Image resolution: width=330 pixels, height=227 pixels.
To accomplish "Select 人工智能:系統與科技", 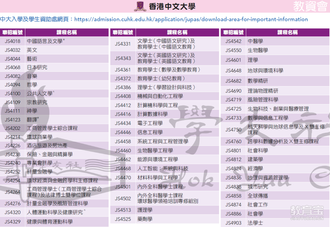I will point(163,169).
